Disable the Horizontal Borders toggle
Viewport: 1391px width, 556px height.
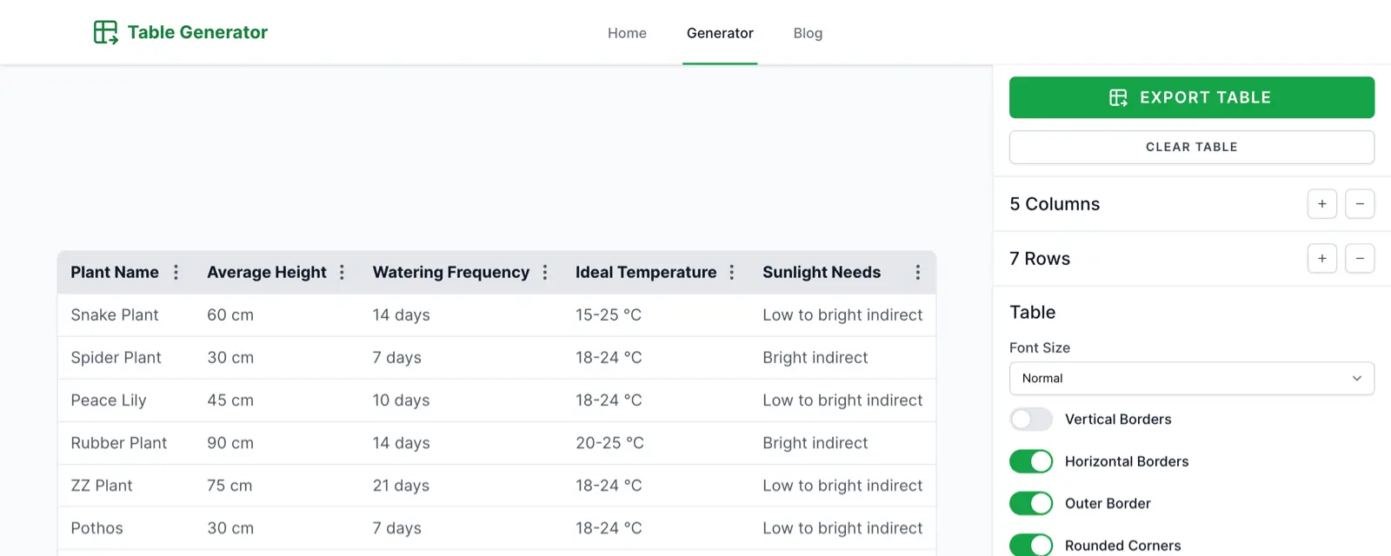1031,461
